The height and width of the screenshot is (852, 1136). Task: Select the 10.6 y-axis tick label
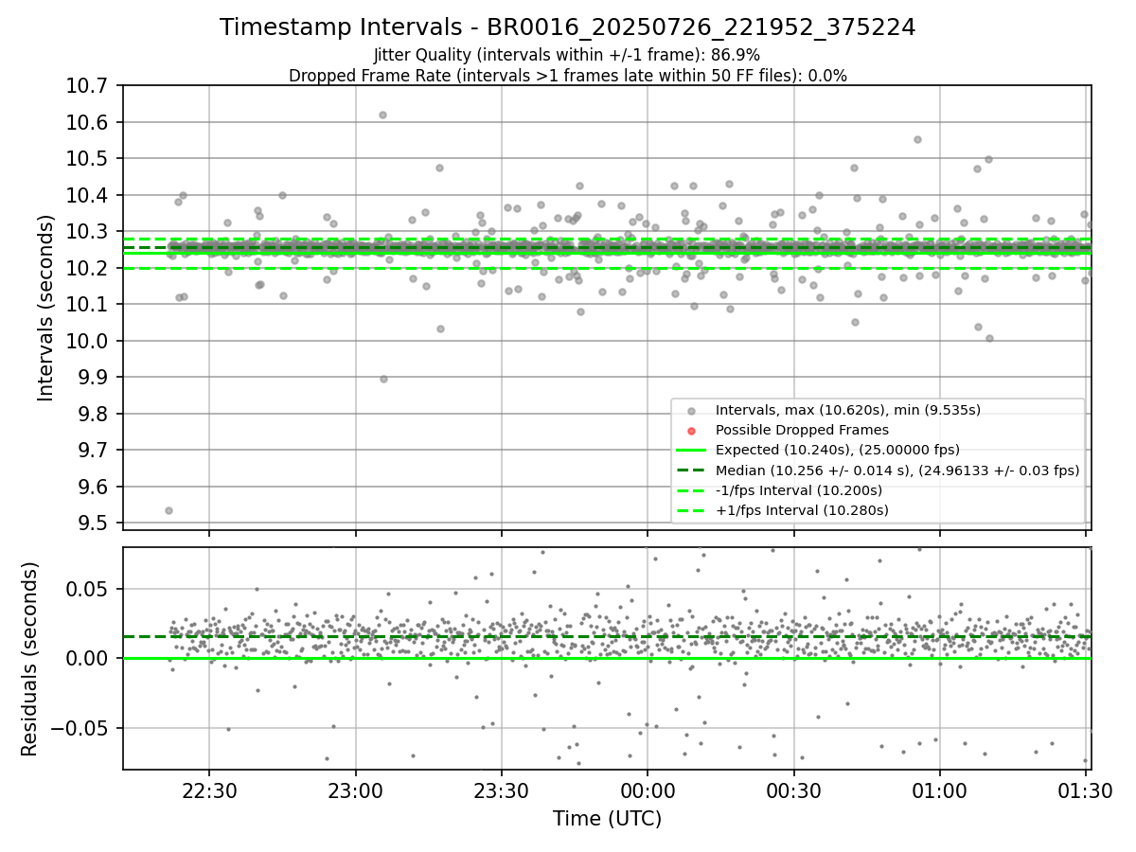tap(89, 122)
